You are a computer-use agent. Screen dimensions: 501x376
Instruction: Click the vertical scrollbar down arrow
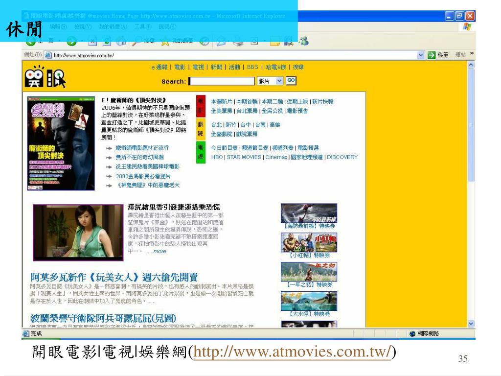click(471, 324)
